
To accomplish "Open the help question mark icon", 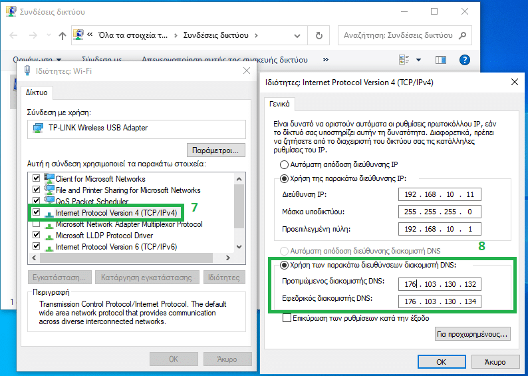I will [464, 60].
